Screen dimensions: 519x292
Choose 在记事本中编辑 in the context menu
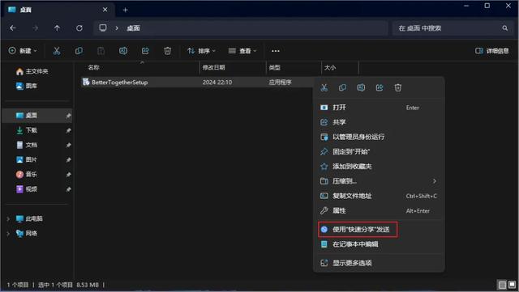point(379,244)
